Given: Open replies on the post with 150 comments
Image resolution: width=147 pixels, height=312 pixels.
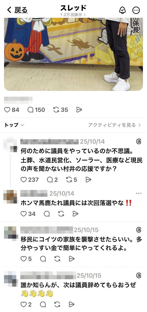Looking at the screenshot, I should (x=36, y=110).
